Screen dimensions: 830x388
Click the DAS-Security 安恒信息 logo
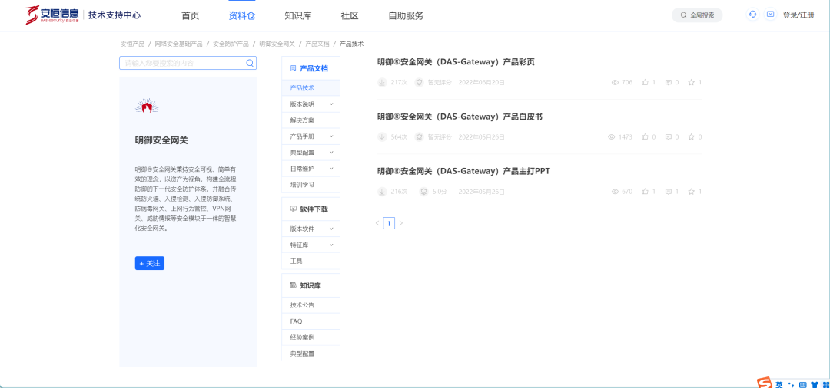point(52,15)
